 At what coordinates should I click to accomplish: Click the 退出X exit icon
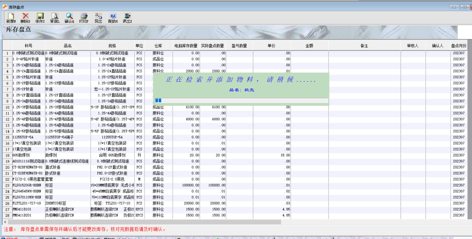coord(127,18)
